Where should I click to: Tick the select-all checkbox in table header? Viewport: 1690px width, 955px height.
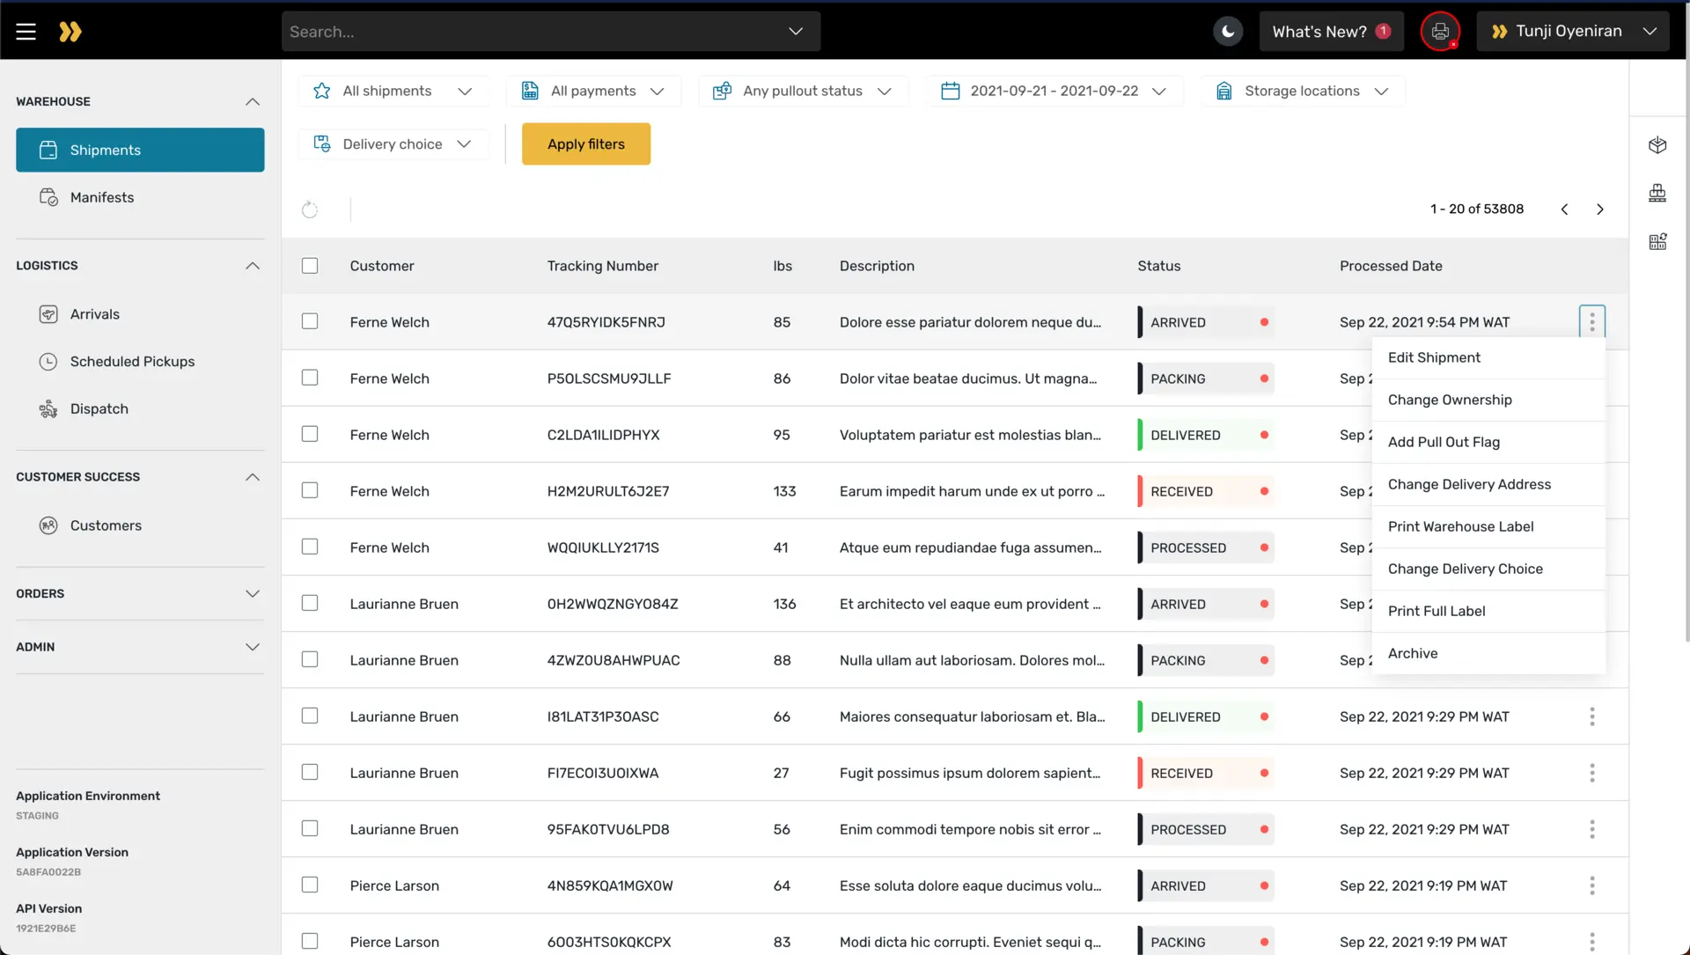[x=310, y=266]
